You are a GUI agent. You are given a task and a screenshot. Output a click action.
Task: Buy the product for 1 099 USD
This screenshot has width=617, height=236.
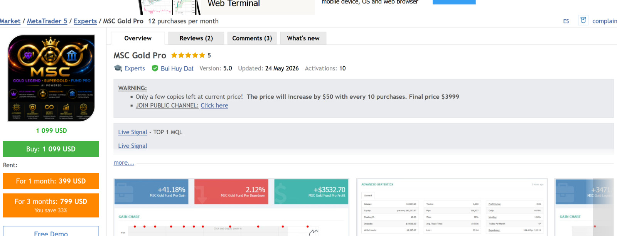click(x=51, y=149)
